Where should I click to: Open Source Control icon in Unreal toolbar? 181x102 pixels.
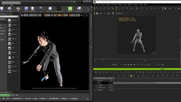(9, 9)
